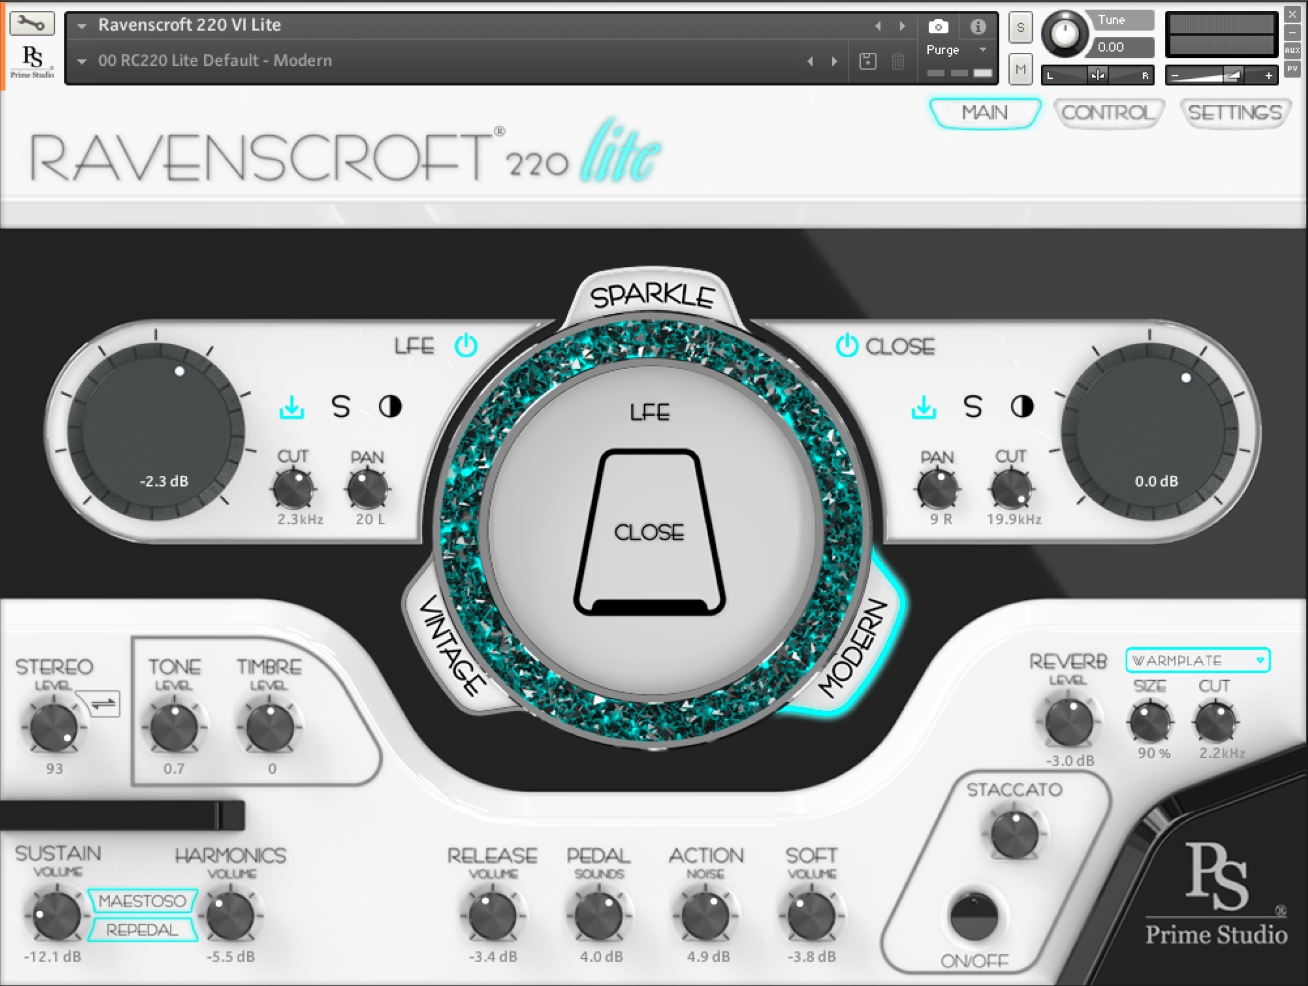
Task: Open the WARMPLATE reverb type dropdown
Action: click(x=1197, y=660)
